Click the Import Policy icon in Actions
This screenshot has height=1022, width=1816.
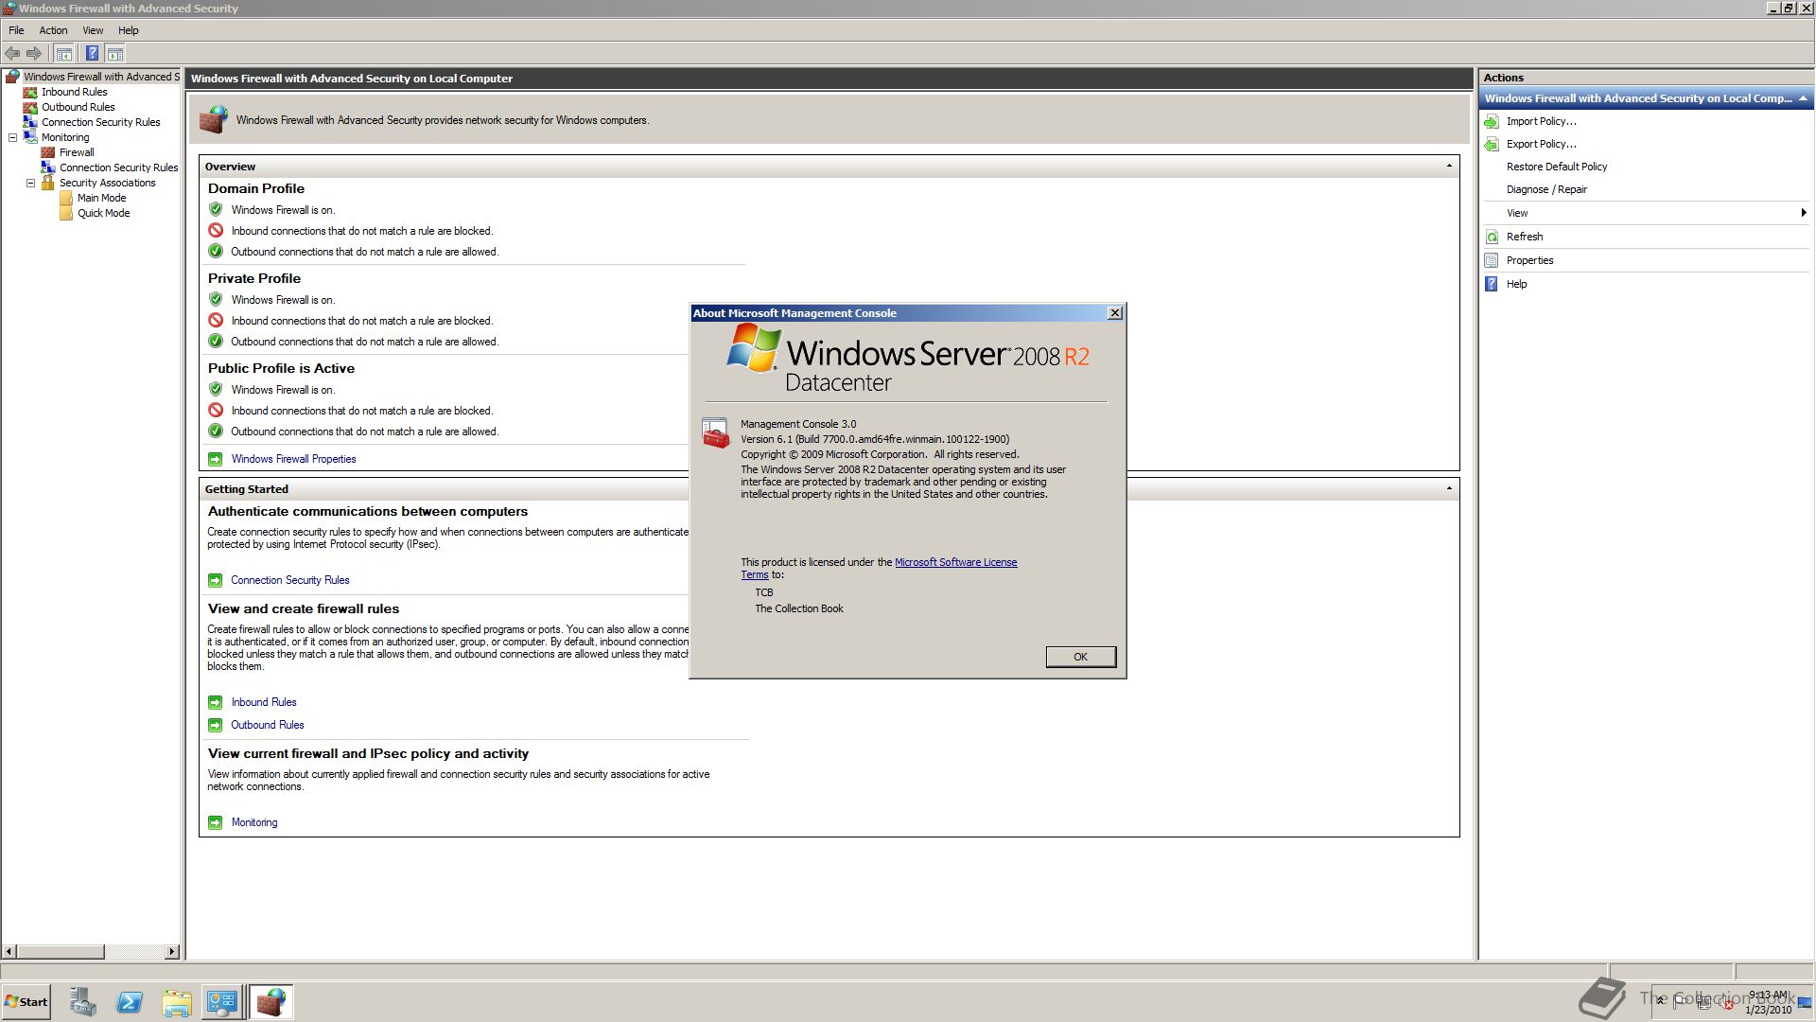tap(1492, 121)
